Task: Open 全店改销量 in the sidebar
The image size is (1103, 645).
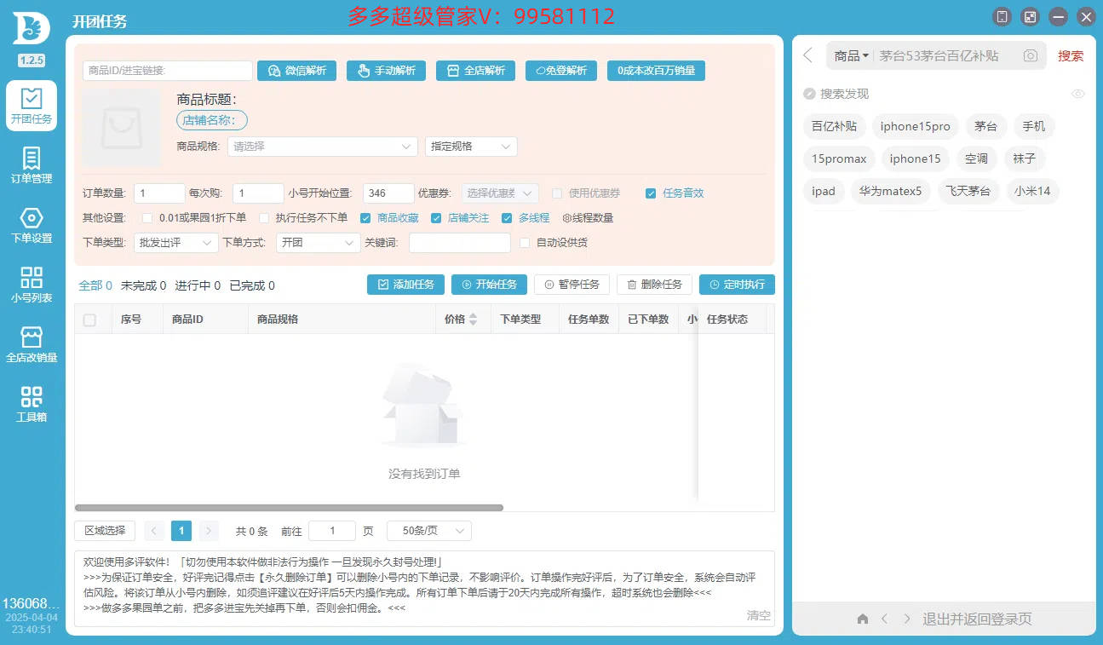Action: pyautogui.click(x=32, y=344)
